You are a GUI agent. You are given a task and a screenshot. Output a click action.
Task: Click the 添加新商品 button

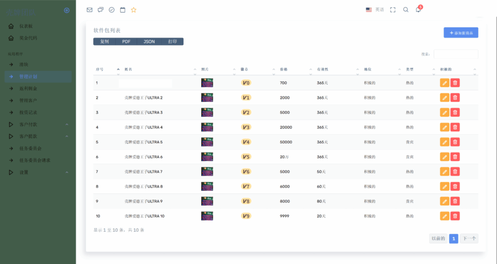click(461, 32)
